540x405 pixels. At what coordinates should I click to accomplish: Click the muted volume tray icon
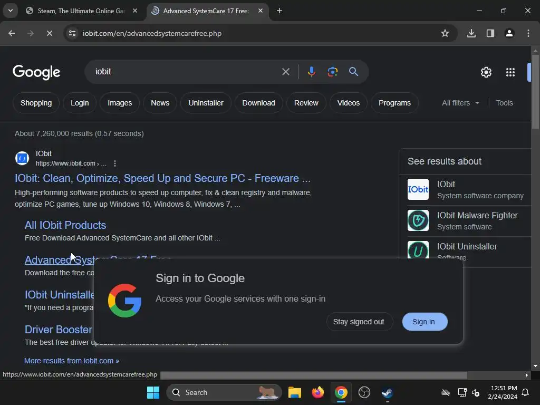pos(476,392)
